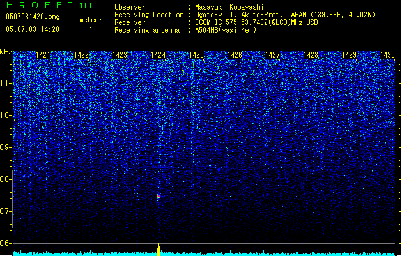Click the bright red meteor echo spot
402x256 pixels.
(158, 196)
